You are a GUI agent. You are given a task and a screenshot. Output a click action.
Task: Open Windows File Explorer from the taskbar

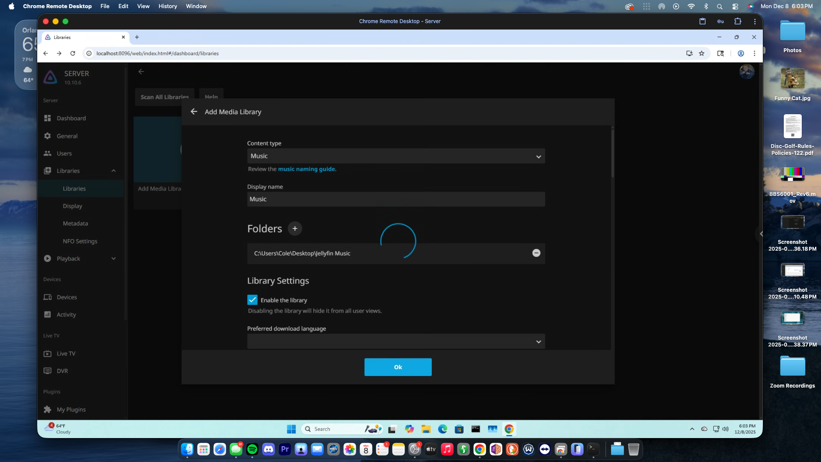pyautogui.click(x=426, y=429)
